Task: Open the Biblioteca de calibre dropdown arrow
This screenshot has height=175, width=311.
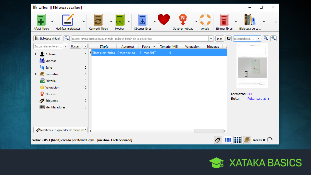Action: click(264, 22)
